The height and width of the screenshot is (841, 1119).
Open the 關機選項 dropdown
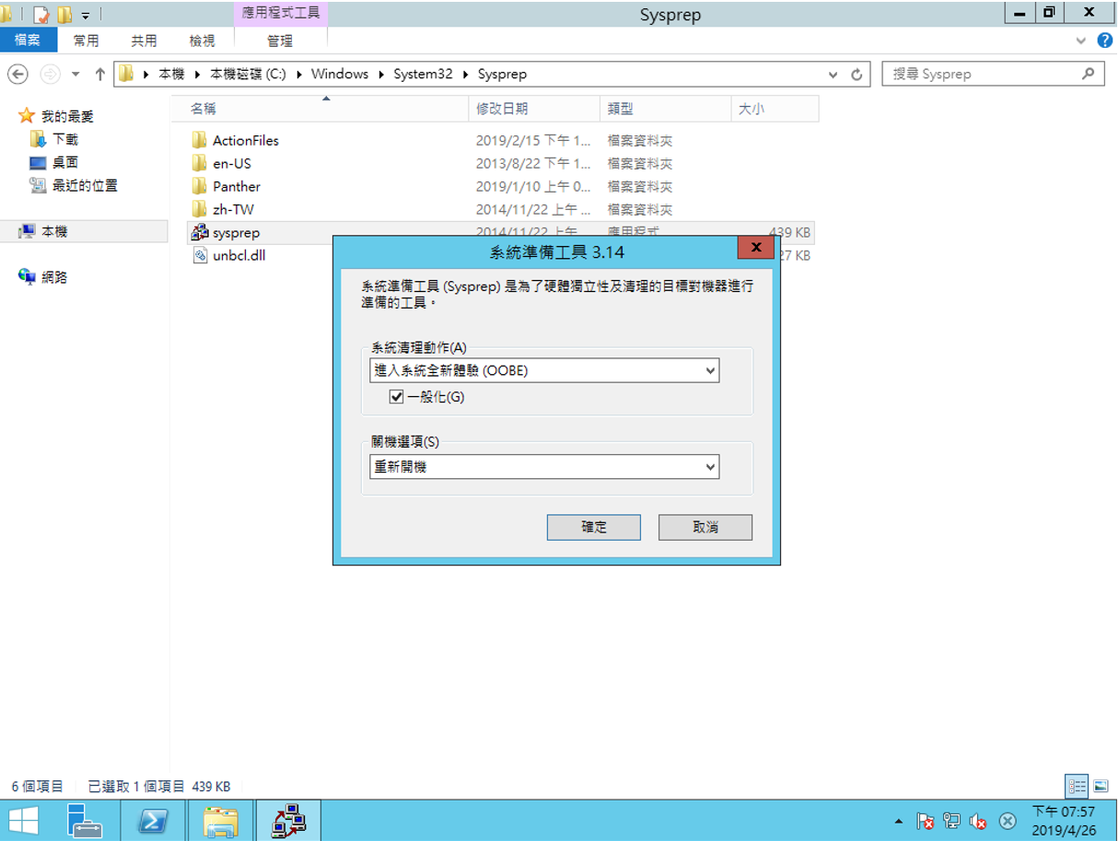pos(710,467)
